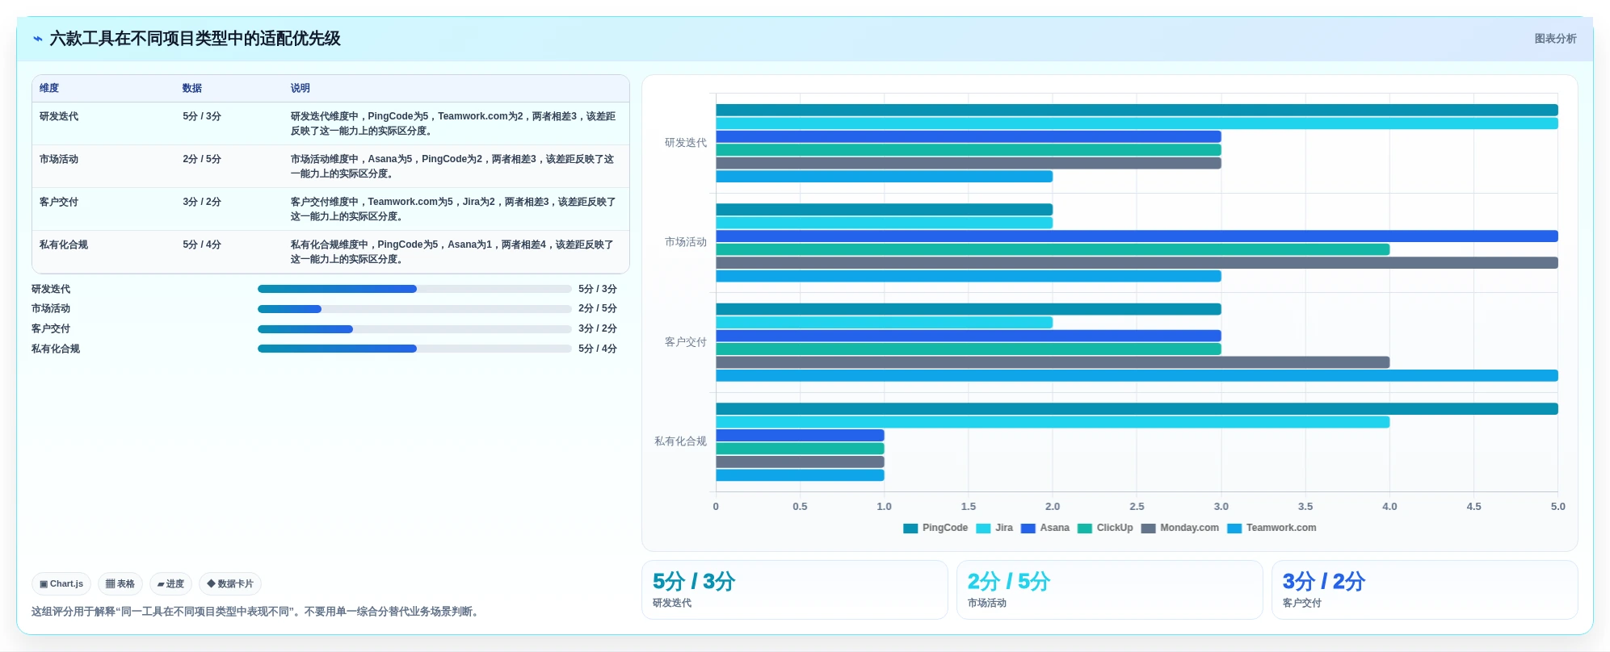Click the Teamwork.com bar in the 研发迭代 chart group
1610x652 pixels.
click(x=884, y=177)
